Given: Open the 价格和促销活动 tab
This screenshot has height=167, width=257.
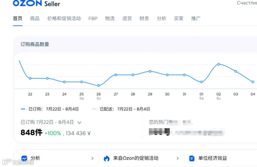Looking at the screenshot, I should (x=64, y=18).
